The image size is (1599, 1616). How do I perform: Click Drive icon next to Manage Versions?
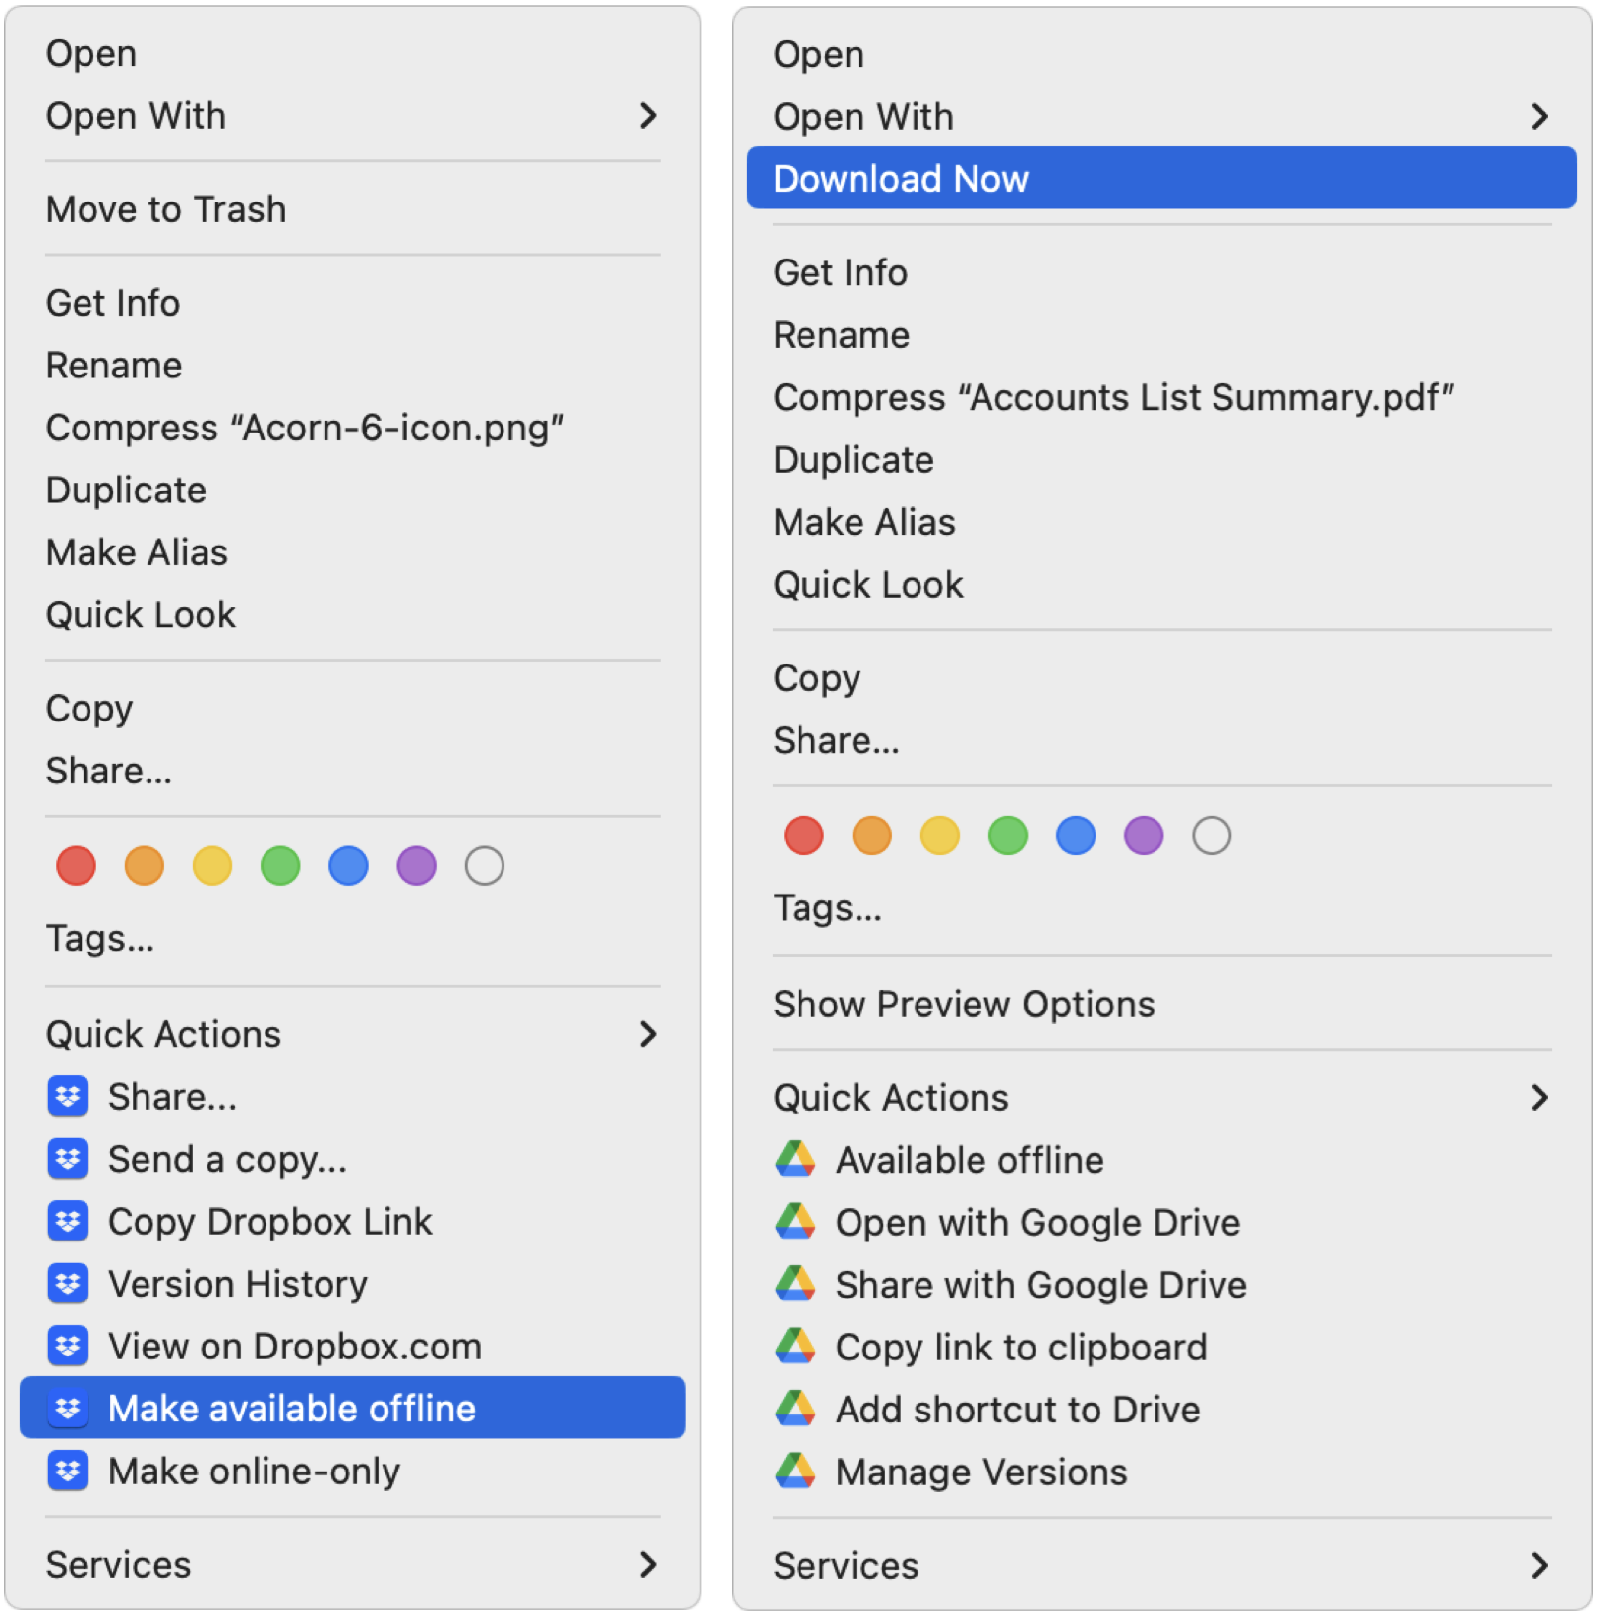point(795,1472)
